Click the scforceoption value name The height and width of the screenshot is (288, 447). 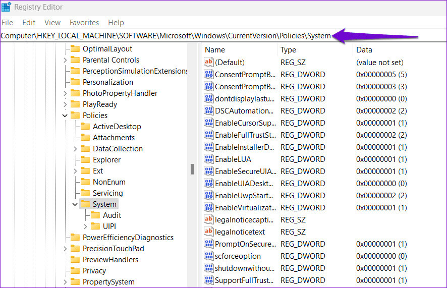tap(238, 256)
